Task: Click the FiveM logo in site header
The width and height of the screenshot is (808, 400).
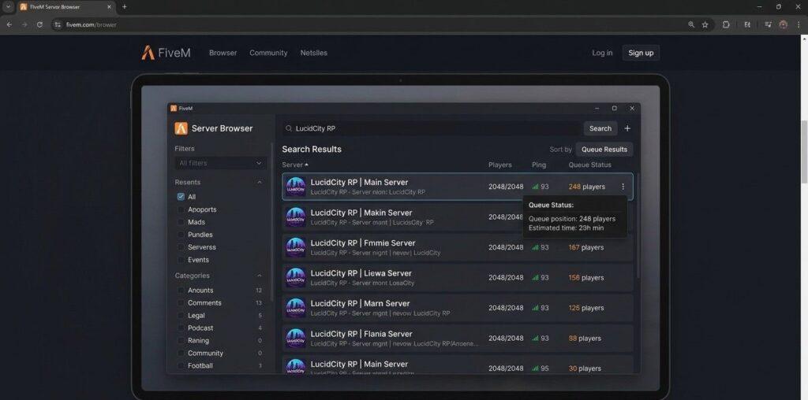Action: (x=166, y=53)
